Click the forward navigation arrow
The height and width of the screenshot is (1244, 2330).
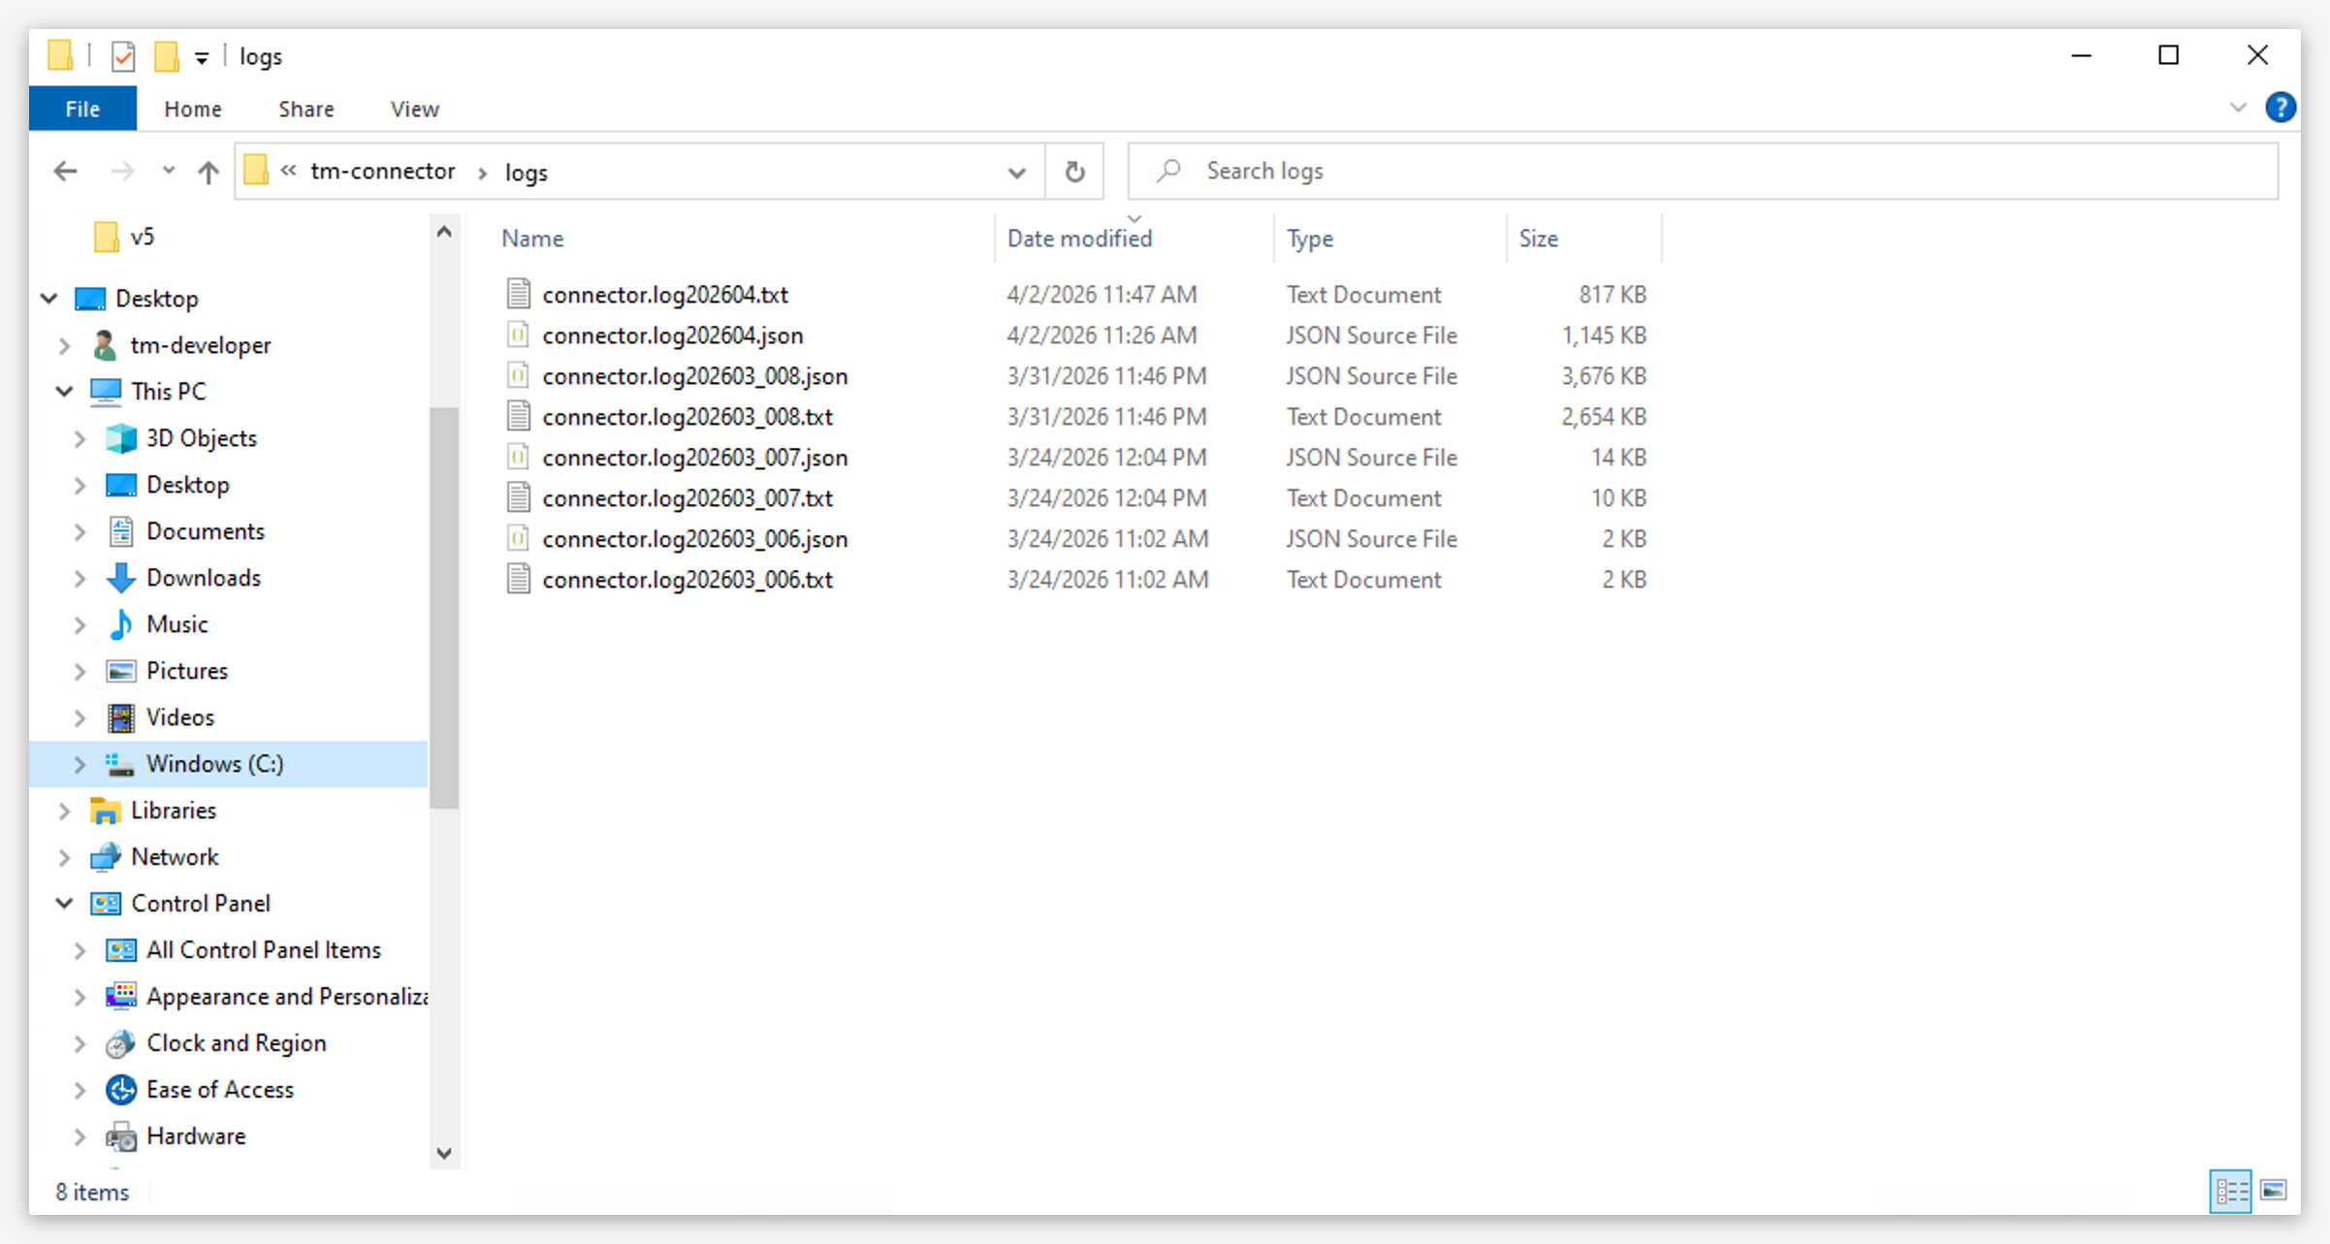point(122,171)
